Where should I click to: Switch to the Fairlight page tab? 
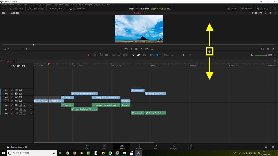(174, 147)
